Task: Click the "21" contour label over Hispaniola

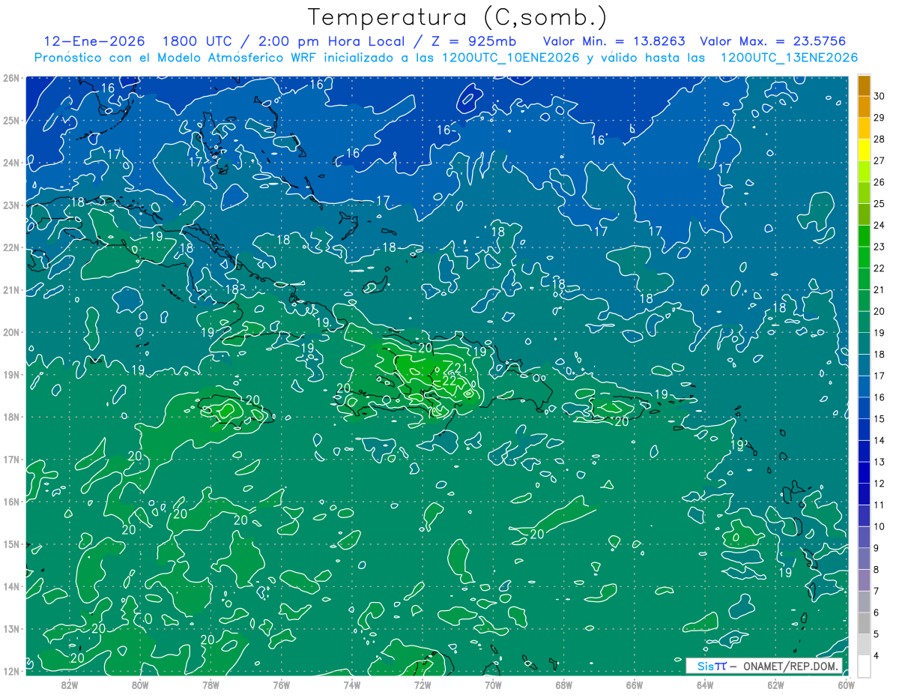Action: pyautogui.click(x=462, y=368)
